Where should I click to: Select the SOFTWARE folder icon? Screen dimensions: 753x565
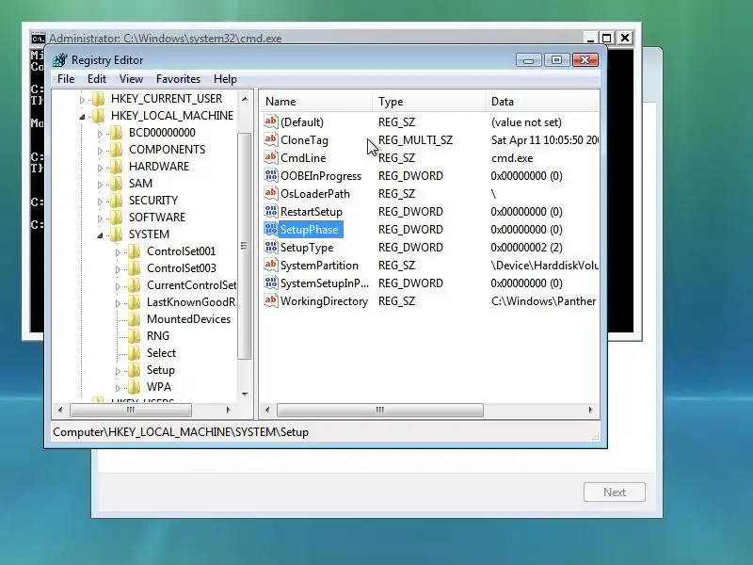(116, 218)
